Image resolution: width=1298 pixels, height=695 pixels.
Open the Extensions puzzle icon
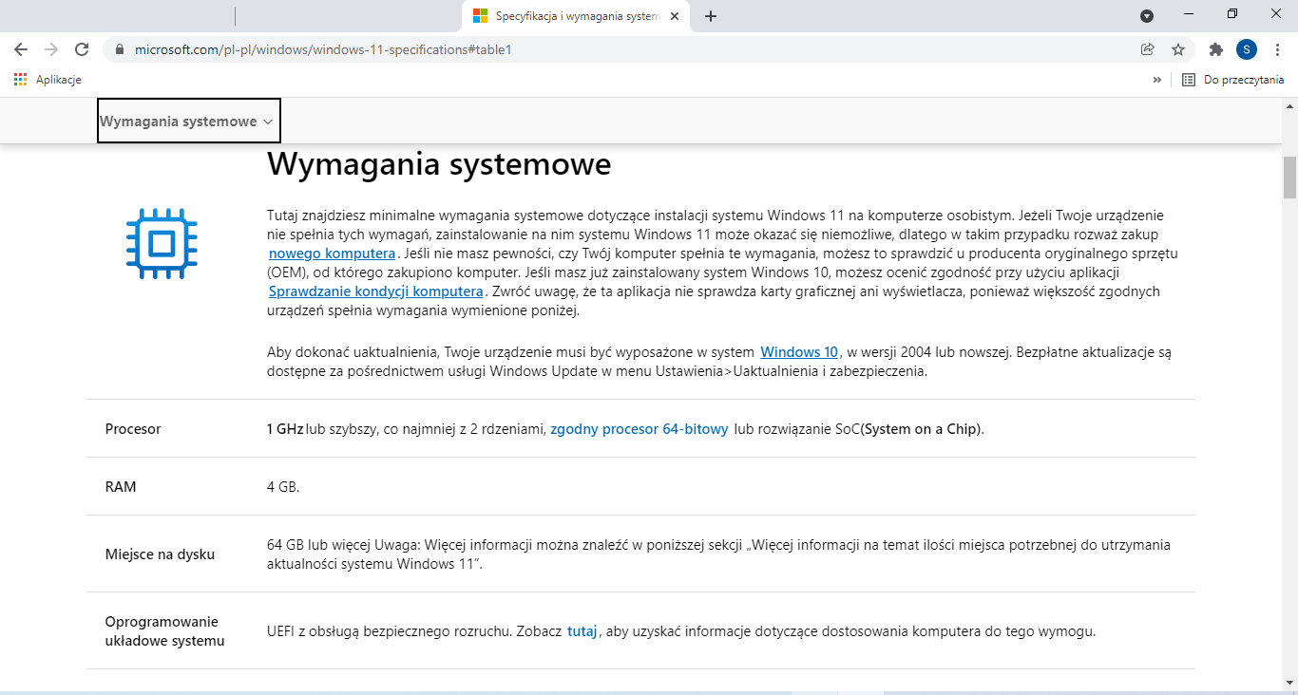click(1215, 49)
